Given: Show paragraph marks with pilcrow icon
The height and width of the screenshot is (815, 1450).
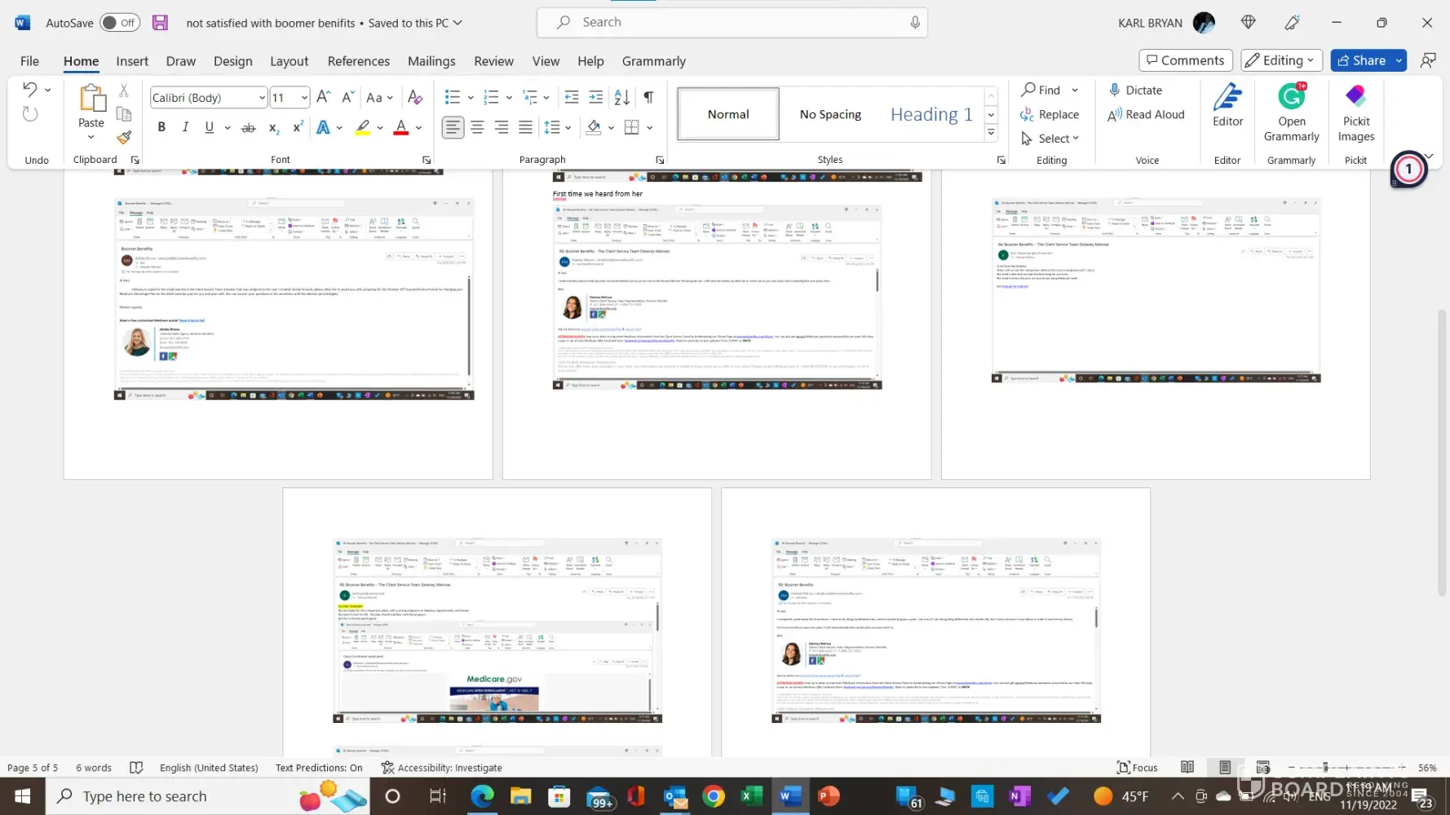Looking at the screenshot, I should click(648, 97).
